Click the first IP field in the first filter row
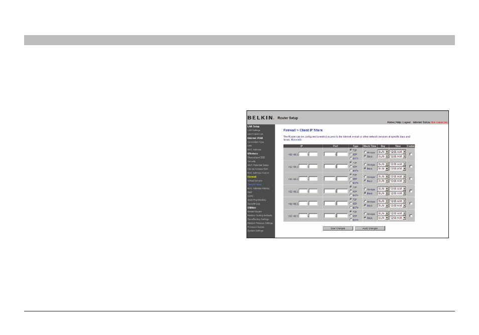Screen dimensions: 479x335 click(303, 154)
